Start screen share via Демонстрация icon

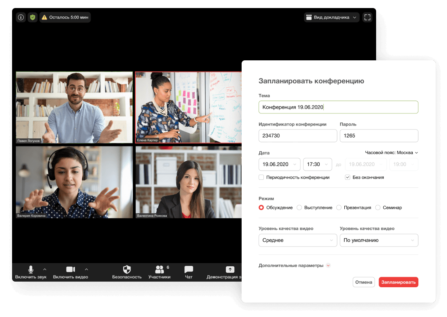pyautogui.click(x=230, y=270)
